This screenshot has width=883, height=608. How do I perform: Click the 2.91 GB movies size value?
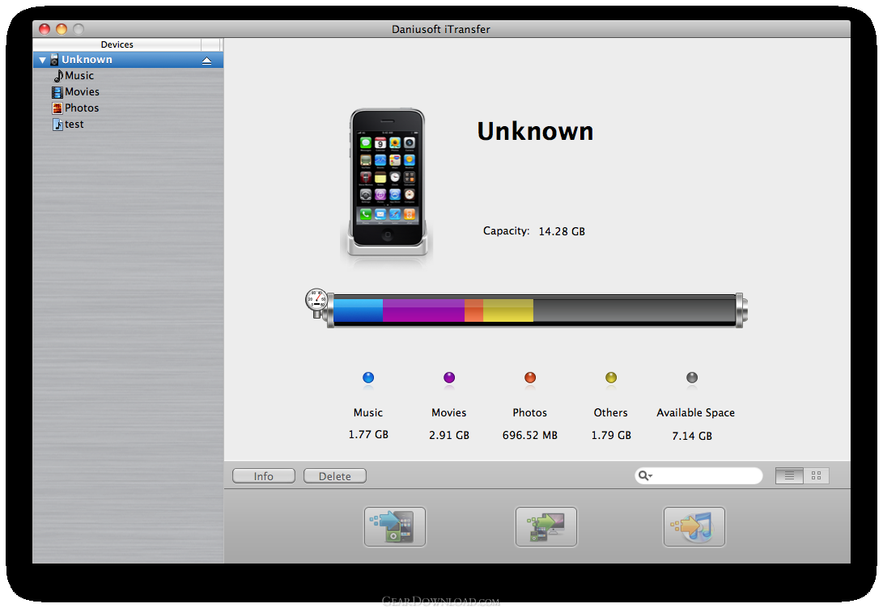(x=449, y=435)
